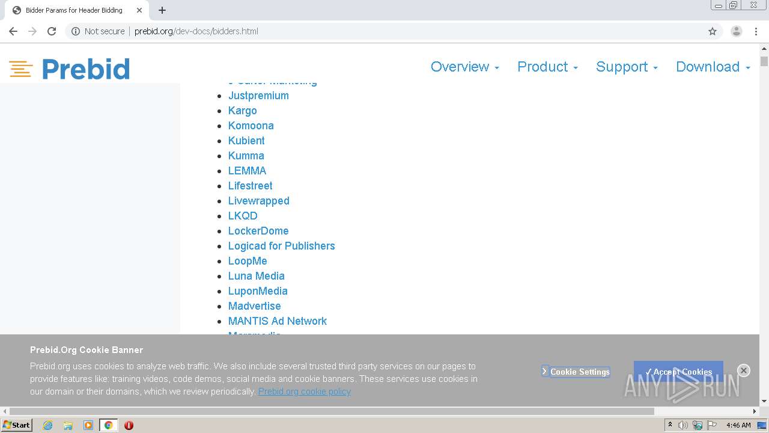Open the Chrome three-dot menu

tap(756, 31)
